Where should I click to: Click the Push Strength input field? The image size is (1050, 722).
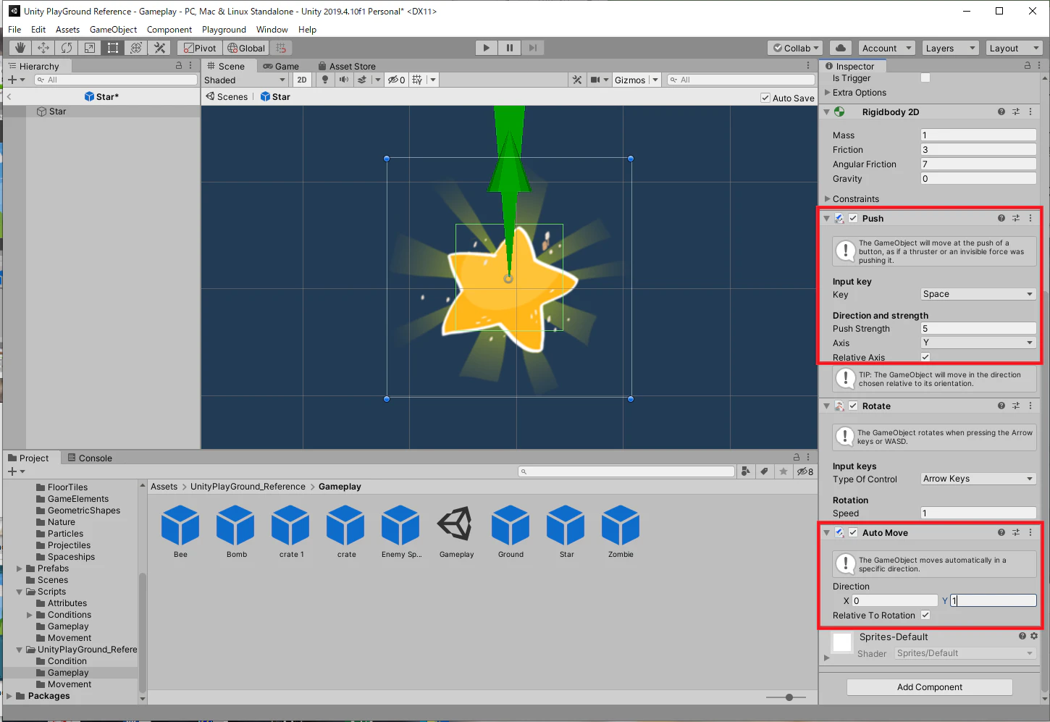pos(978,328)
